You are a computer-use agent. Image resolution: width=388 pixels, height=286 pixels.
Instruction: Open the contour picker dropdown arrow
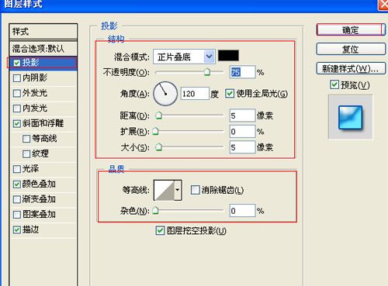pyautogui.click(x=178, y=191)
